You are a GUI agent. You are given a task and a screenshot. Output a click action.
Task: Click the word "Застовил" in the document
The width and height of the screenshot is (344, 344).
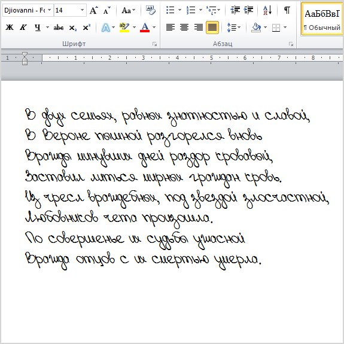point(55,176)
